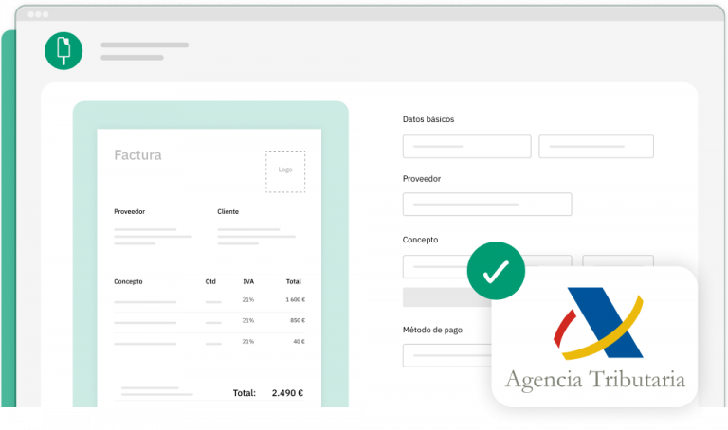The image size is (728, 430).
Task: Select the Factura heading on the invoice
Action: [137, 155]
